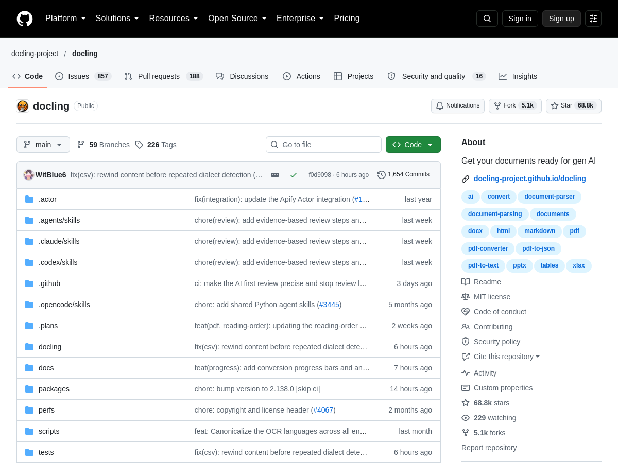Open appearance settings sliders icon
The height and width of the screenshot is (463, 618).
pos(593,19)
